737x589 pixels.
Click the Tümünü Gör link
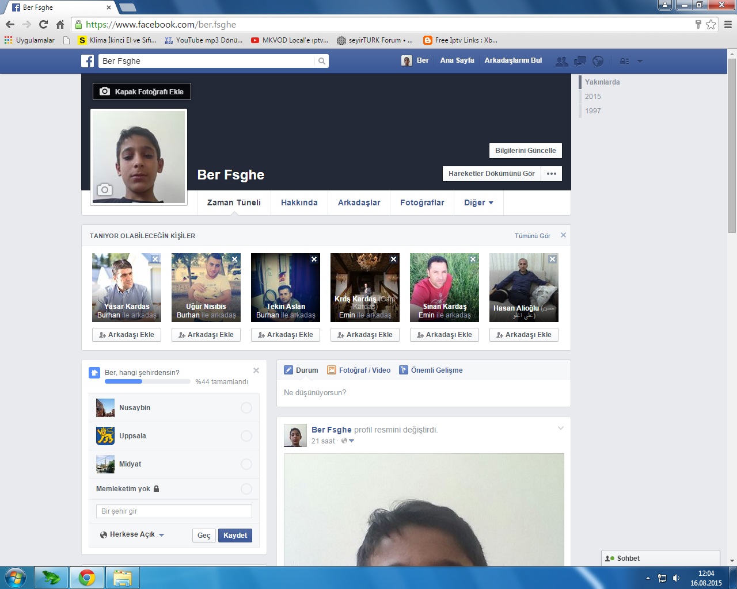533,236
